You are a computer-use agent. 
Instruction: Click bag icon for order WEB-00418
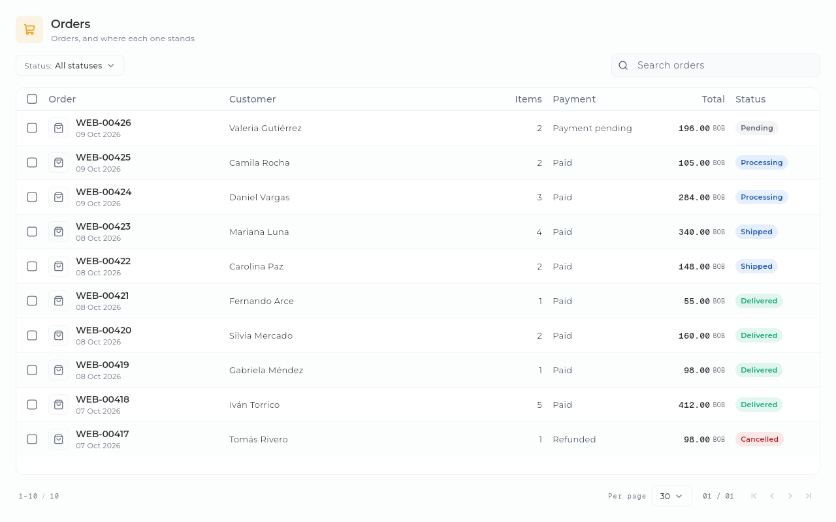59,405
